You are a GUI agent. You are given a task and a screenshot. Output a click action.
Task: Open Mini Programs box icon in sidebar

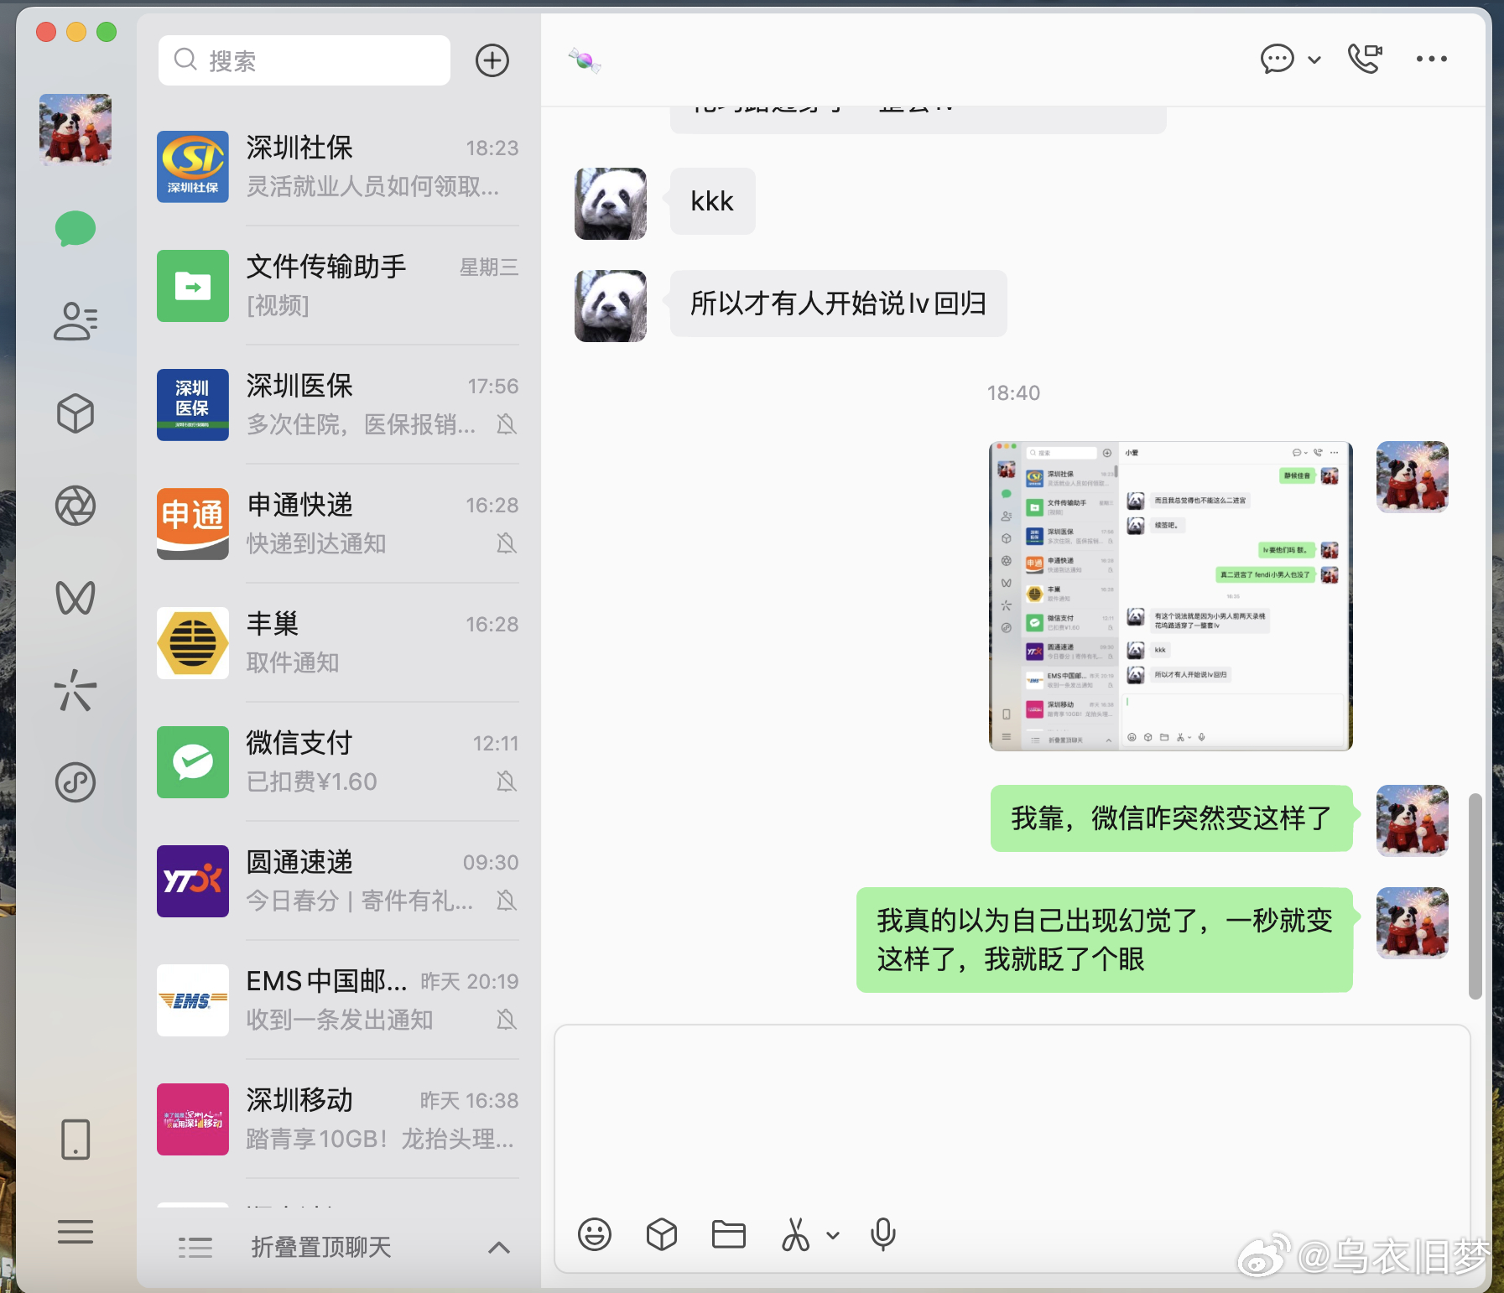click(75, 413)
